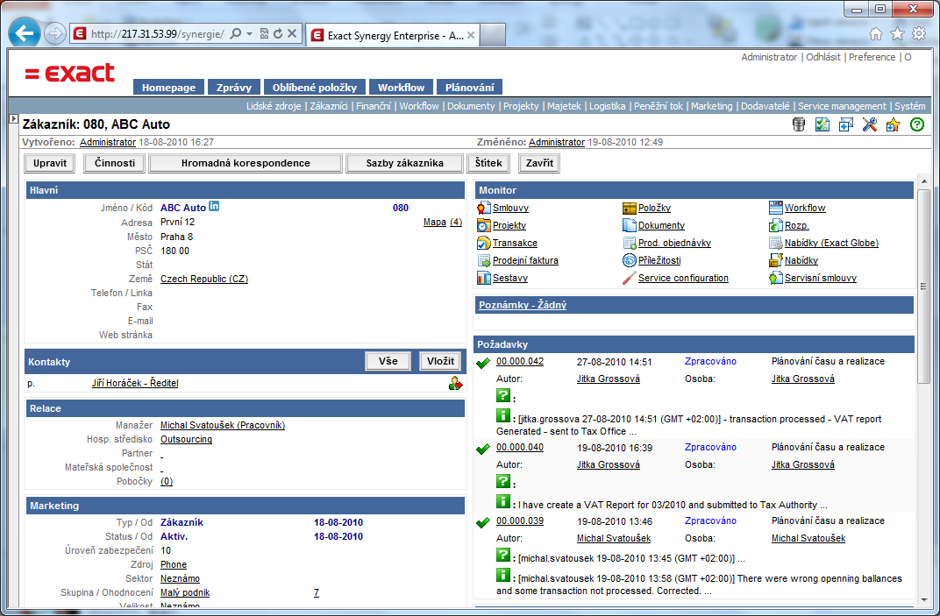The height and width of the screenshot is (616, 940).
Task: Open the Outsourcing cost center link
Action: point(186,439)
